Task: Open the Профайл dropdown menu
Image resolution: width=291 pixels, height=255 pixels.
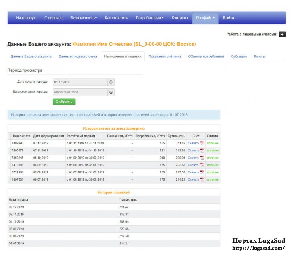Action: (205, 18)
